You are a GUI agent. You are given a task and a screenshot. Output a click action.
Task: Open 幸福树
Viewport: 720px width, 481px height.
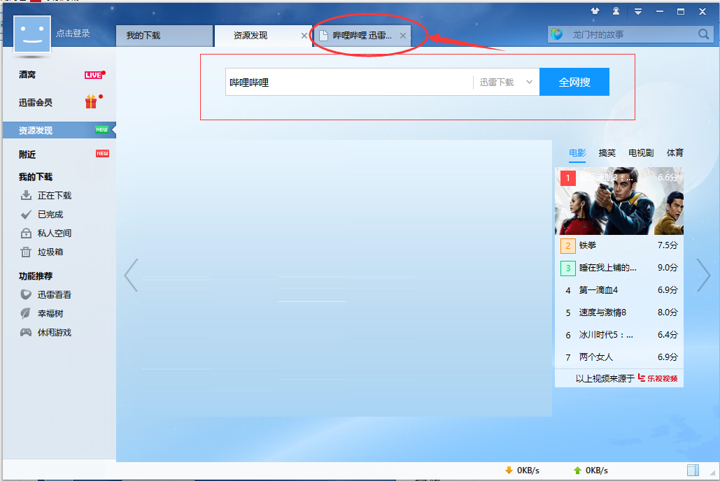click(50, 313)
